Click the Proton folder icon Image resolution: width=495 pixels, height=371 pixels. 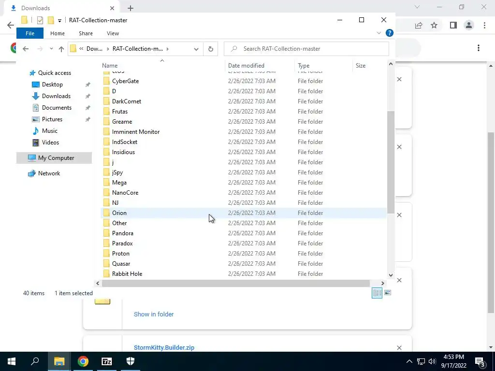pyautogui.click(x=106, y=254)
